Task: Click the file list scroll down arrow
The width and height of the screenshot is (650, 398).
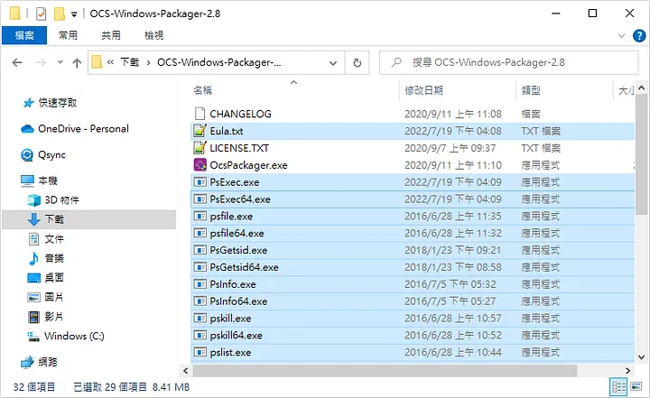Action: pos(641,357)
